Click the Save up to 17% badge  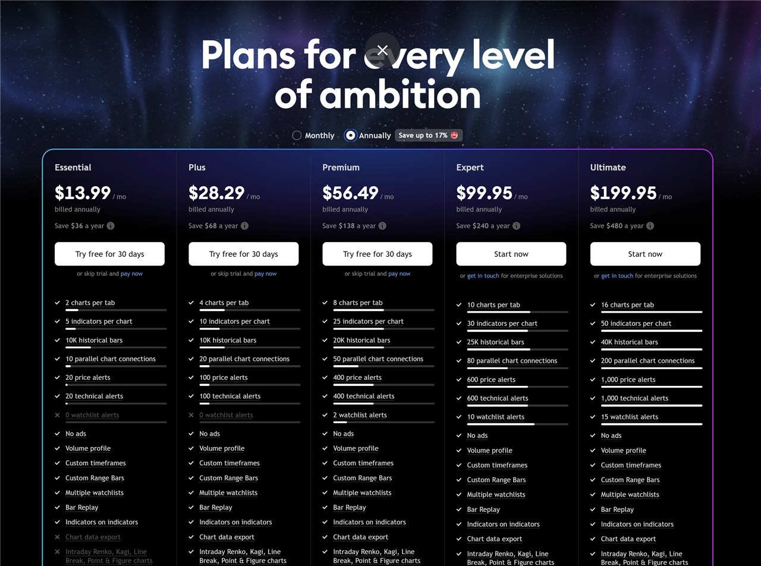tap(429, 136)
